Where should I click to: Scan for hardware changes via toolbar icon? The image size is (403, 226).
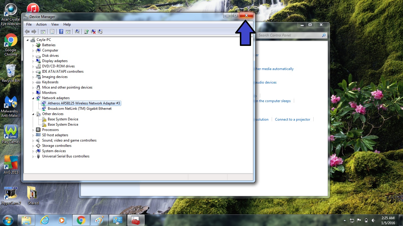tap(77, 32)
